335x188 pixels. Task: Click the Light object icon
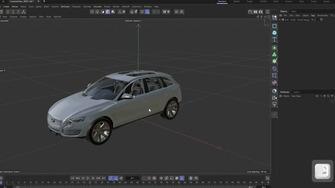(274, 104)
